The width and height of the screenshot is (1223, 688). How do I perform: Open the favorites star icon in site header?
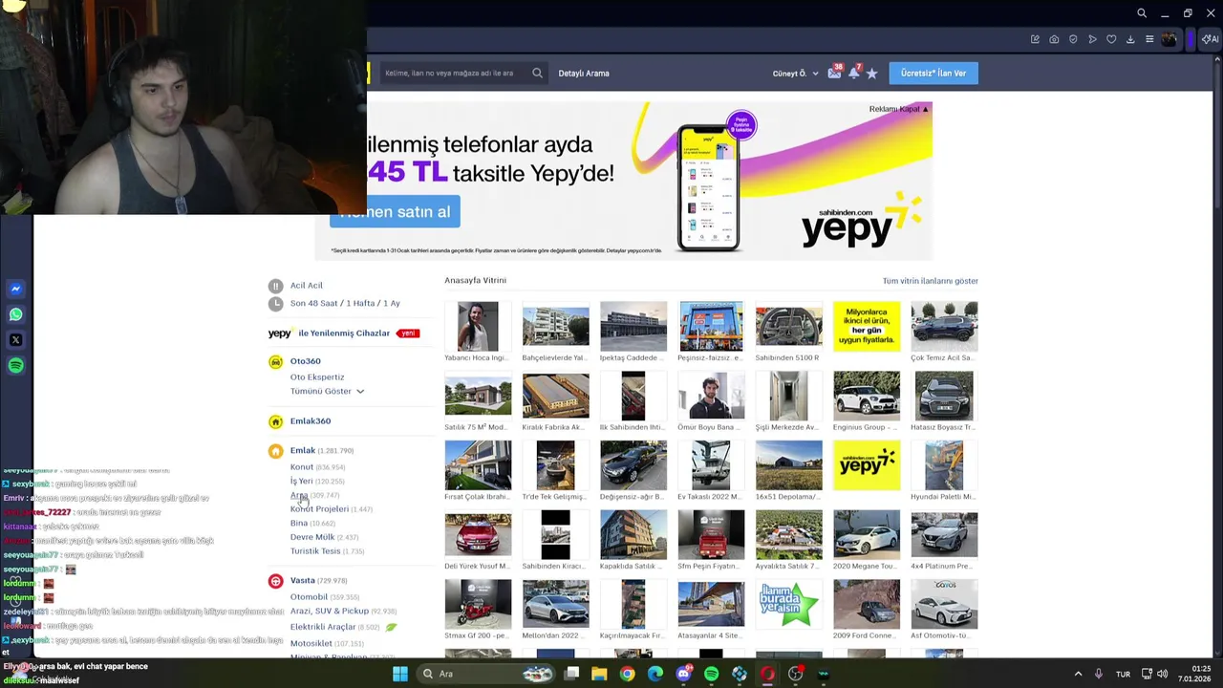(872, 74)
